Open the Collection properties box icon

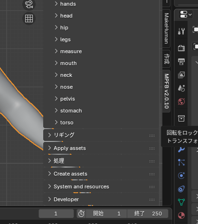[x=181, y=118]
